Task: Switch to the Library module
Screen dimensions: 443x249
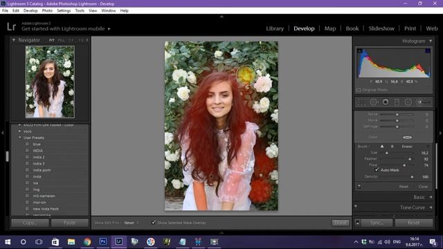Action: [275, 28]
